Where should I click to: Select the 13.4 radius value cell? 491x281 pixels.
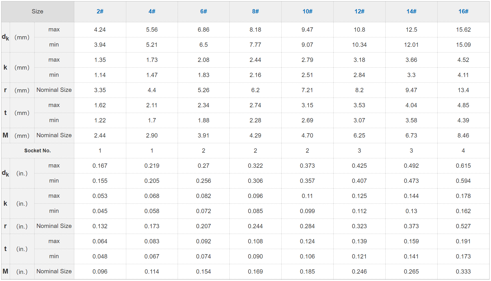click(463, 90)
